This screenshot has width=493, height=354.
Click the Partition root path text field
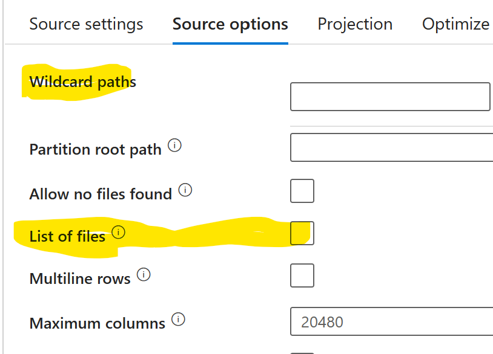click(390, 147)
